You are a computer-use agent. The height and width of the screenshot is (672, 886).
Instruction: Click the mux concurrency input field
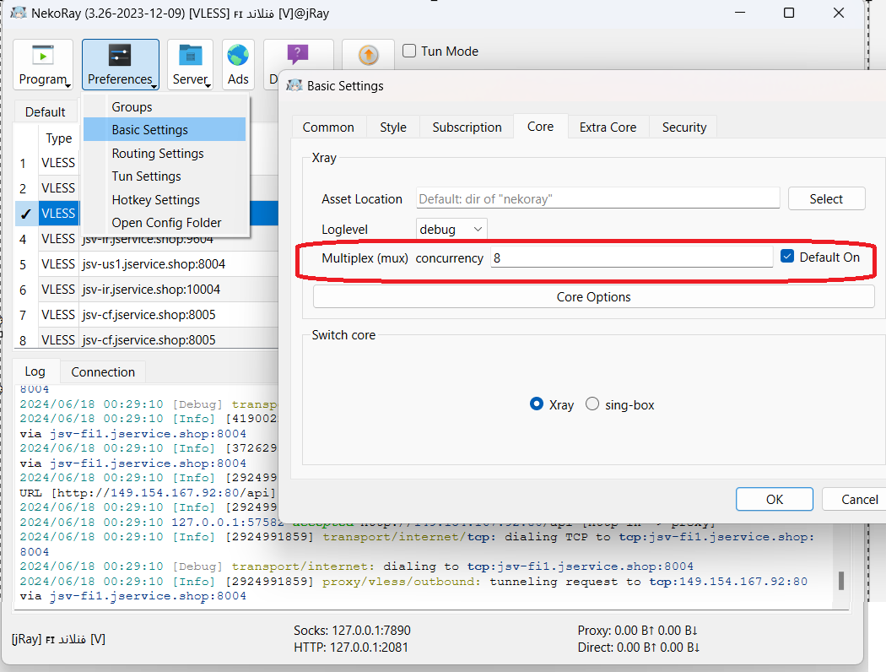coord(630,257)
